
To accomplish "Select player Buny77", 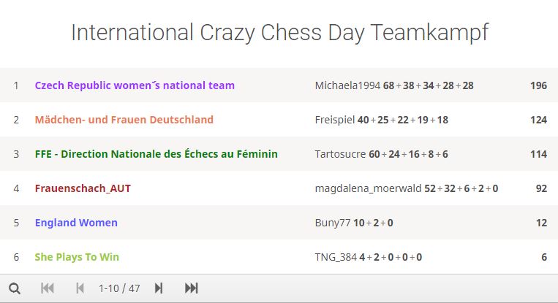I will point(333,223).
